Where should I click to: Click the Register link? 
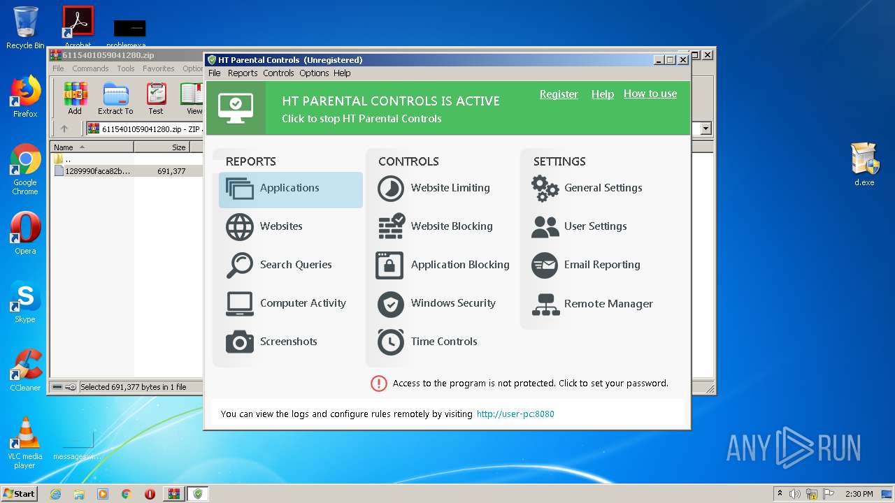tap(559, 94)
